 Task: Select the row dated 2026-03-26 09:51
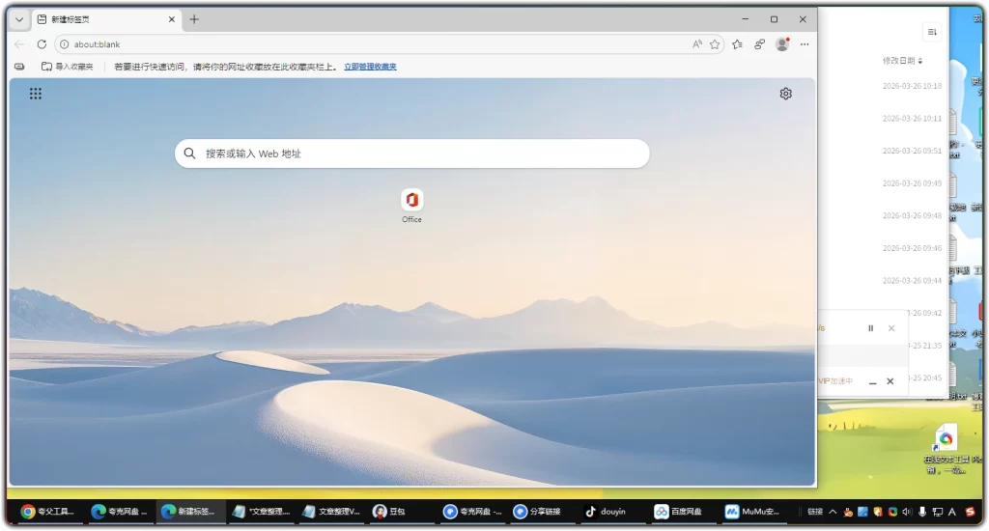point(912,151)
